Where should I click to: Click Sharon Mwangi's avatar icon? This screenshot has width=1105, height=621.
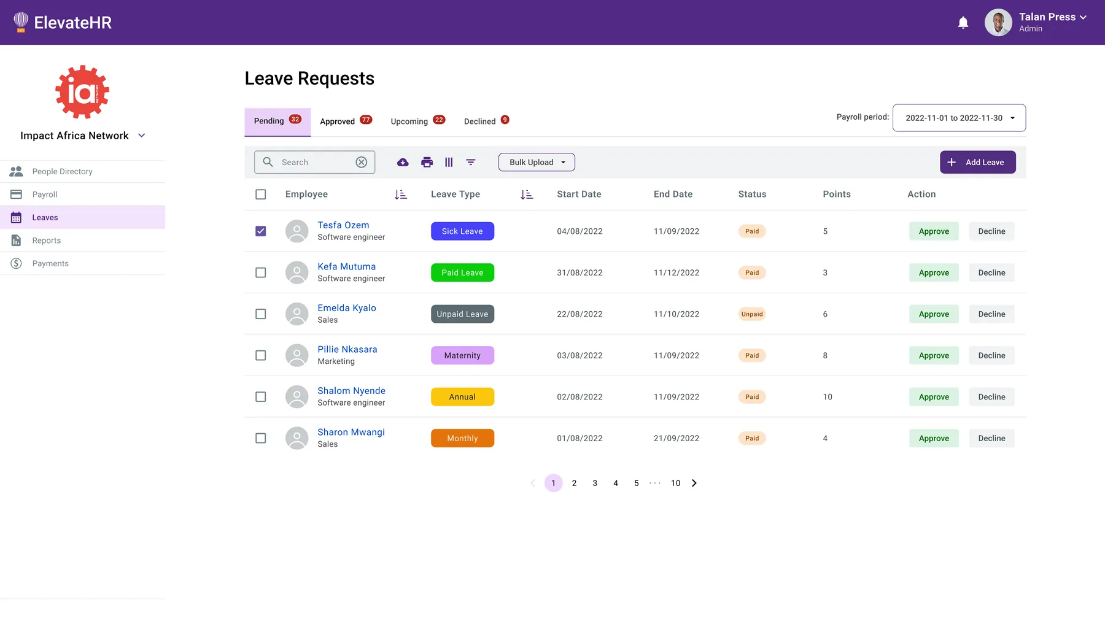[x=297, y=438]
